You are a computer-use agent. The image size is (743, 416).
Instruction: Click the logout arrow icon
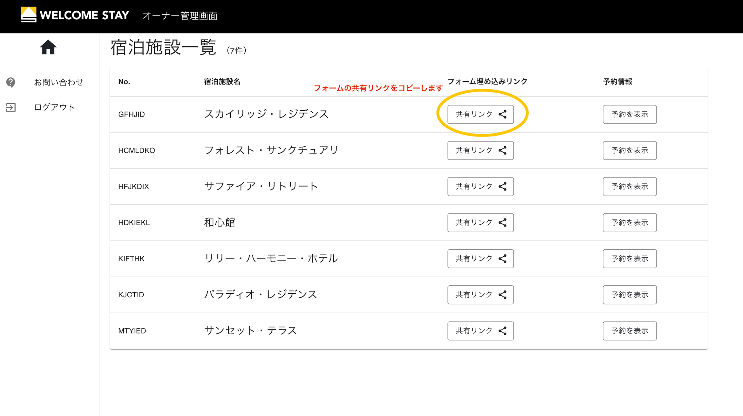[11, 107]
